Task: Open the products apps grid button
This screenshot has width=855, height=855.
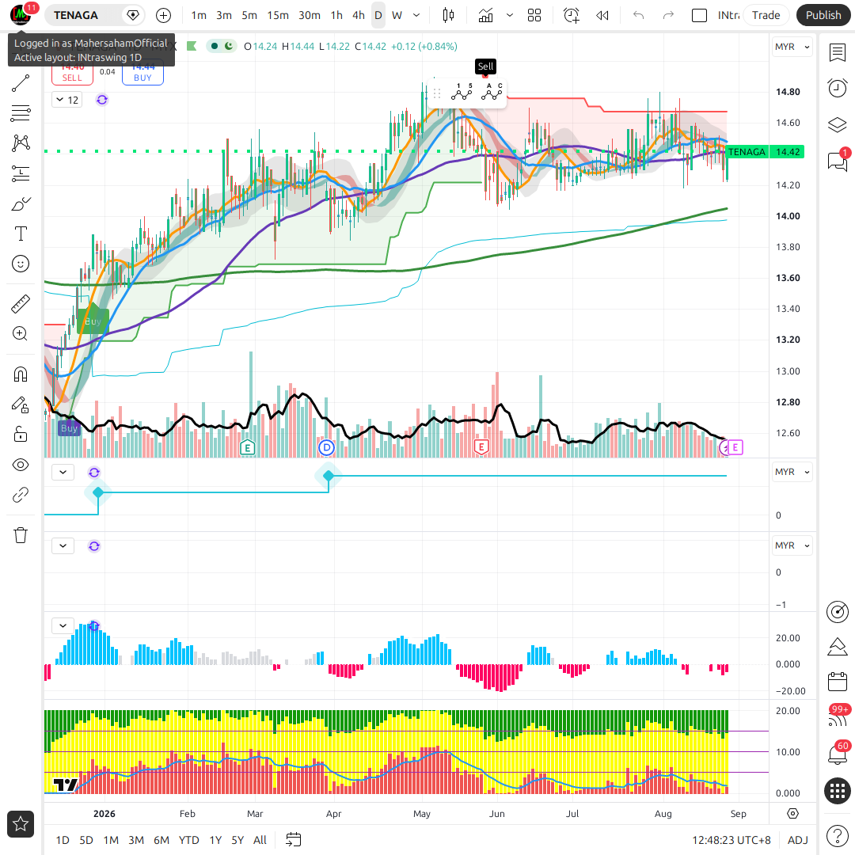Action: coord(838,791)
